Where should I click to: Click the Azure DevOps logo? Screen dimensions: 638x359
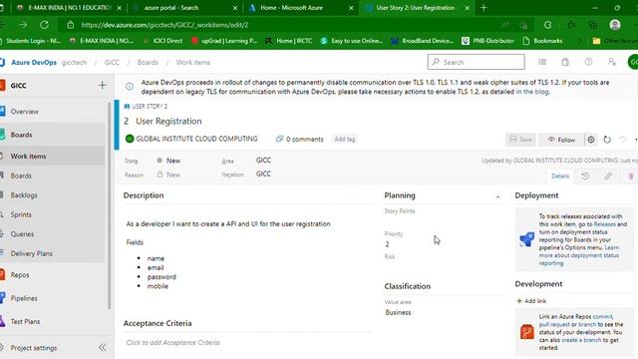tap(2, 62)
